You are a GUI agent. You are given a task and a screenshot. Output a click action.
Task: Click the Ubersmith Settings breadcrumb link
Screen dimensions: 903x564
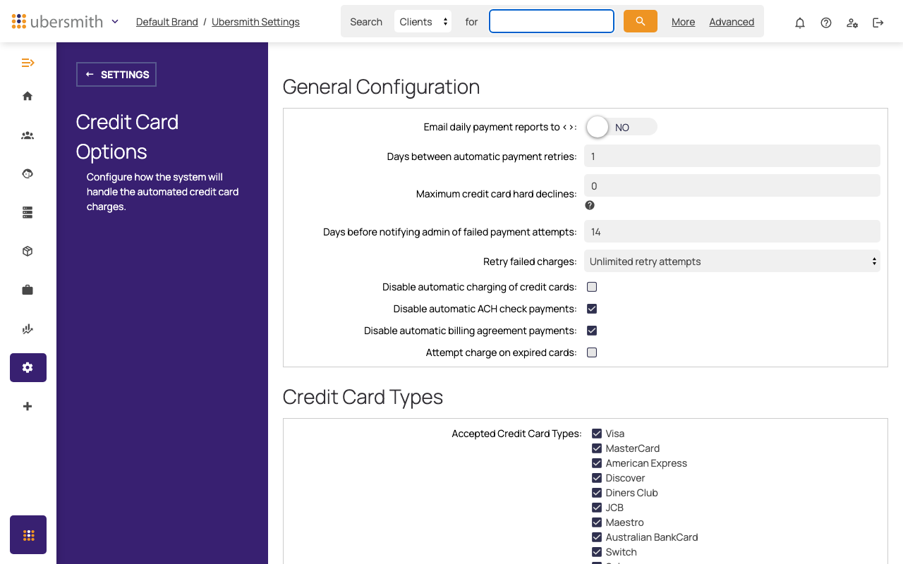click(255, 22)
